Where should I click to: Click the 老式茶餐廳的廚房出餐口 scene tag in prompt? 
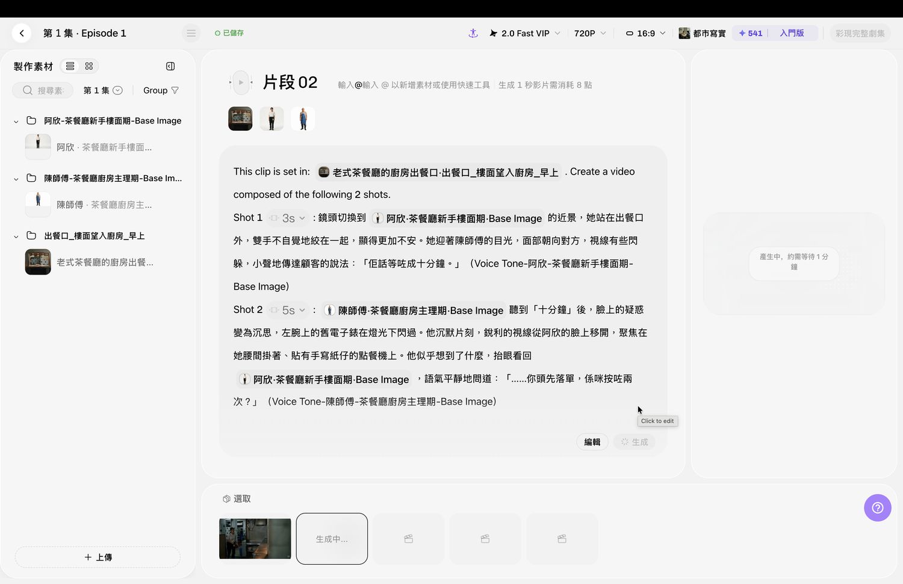[x=438, y=172]
